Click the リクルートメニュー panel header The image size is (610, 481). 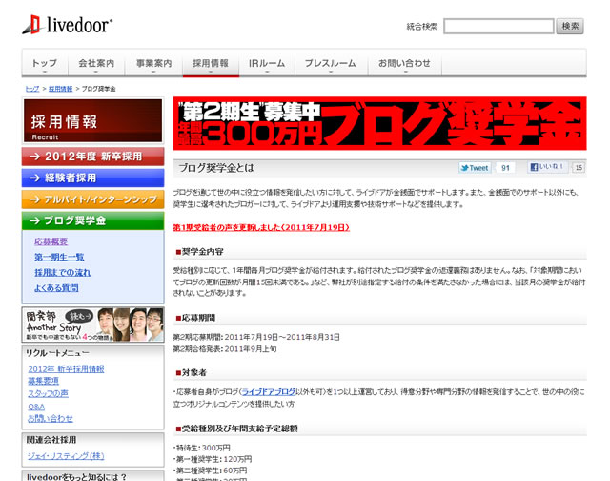(x=57, y=353)
